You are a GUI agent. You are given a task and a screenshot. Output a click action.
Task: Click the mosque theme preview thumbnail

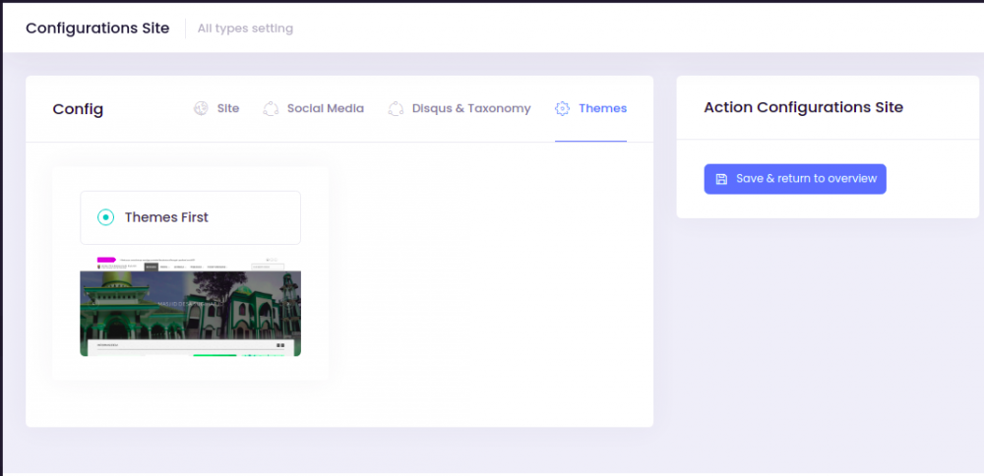pyautogui.click(x=190, y=306)
